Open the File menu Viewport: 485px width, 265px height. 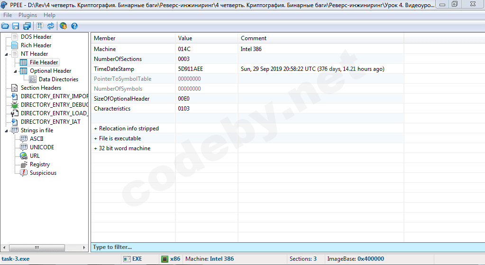(x=8, y=15)
